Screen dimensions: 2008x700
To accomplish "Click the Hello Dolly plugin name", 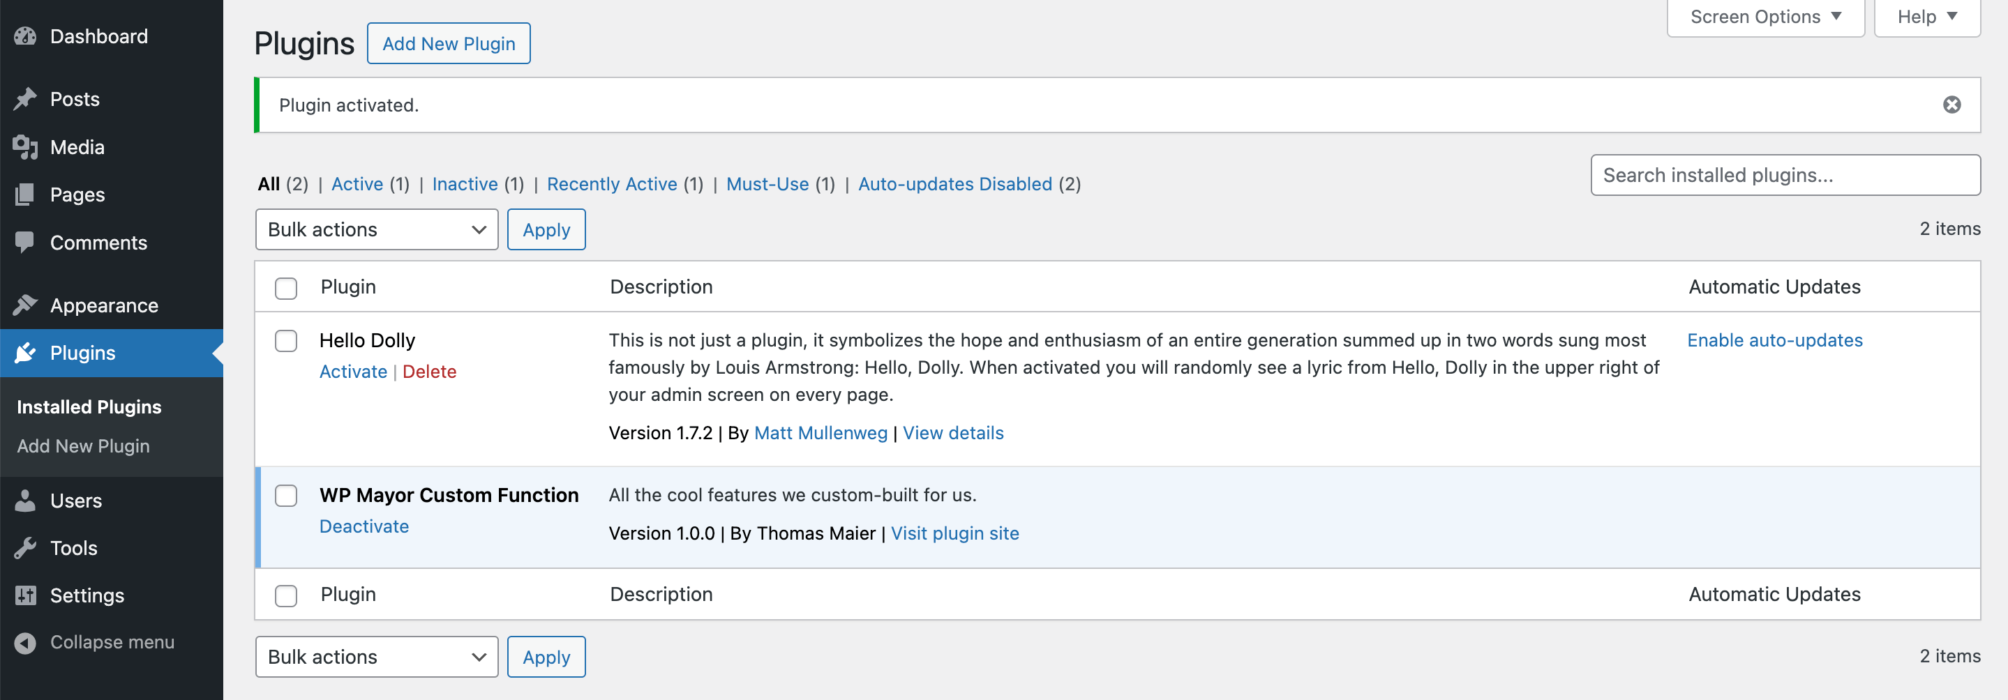I will tap(367, 340).
